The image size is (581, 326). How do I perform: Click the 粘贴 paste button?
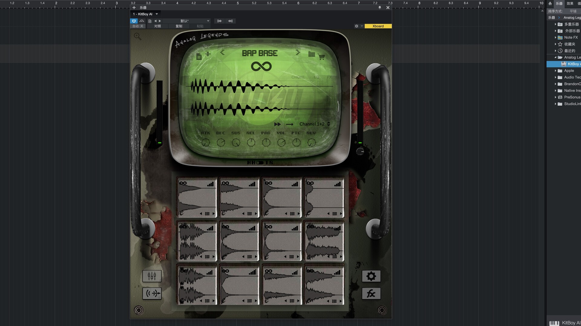point(200,26)
